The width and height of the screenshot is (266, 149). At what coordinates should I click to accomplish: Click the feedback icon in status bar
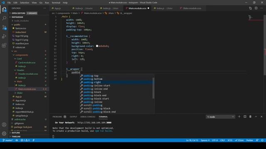(x=257, y=140)
